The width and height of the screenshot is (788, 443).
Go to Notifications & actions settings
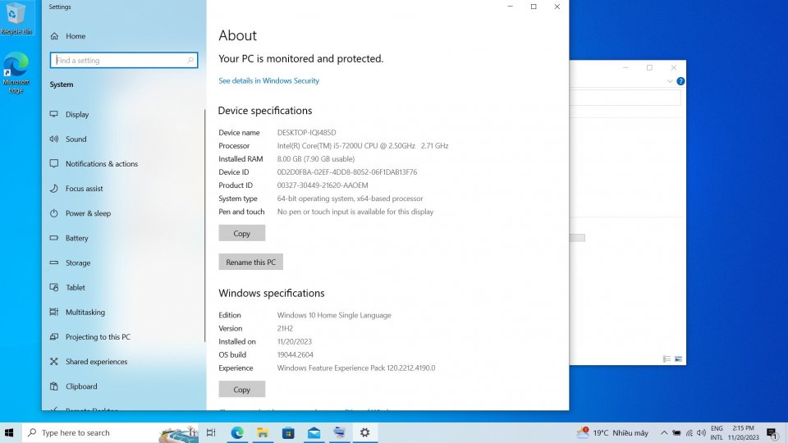101,164
